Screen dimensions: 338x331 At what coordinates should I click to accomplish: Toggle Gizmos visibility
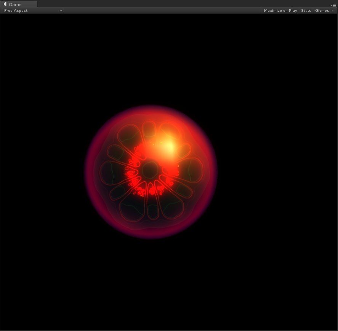322,11
